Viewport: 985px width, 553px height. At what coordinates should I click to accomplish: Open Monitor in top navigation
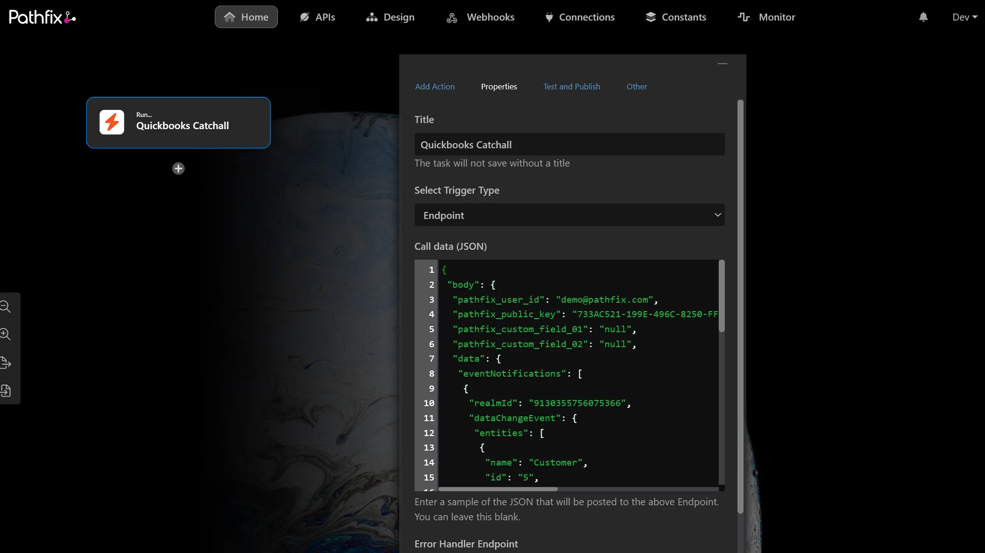click(766, 17)
